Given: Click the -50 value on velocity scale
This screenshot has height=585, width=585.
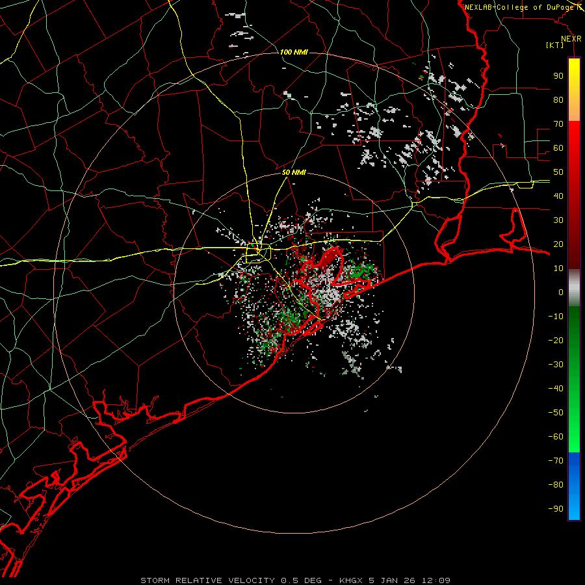Looking at the screenshot, I should (x=556, y=413).
